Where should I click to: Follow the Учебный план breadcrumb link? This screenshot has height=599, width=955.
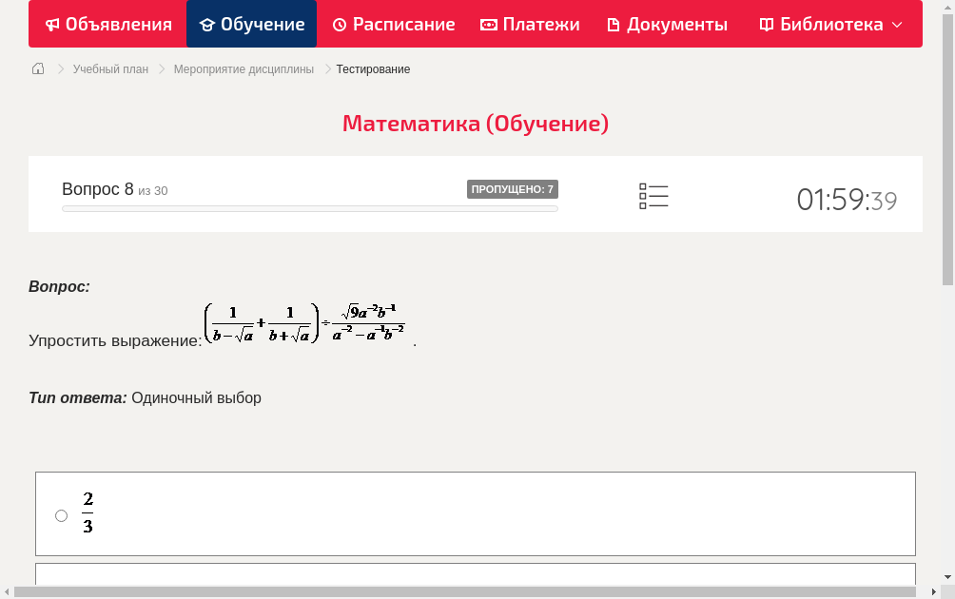[109, 68]
